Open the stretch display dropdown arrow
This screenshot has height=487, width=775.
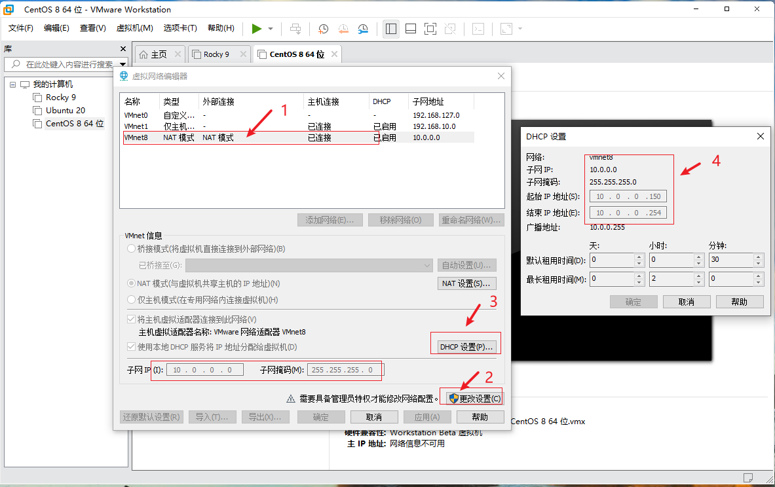click(520, 29)
